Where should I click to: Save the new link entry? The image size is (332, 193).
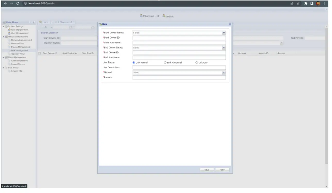click(207, 169)
